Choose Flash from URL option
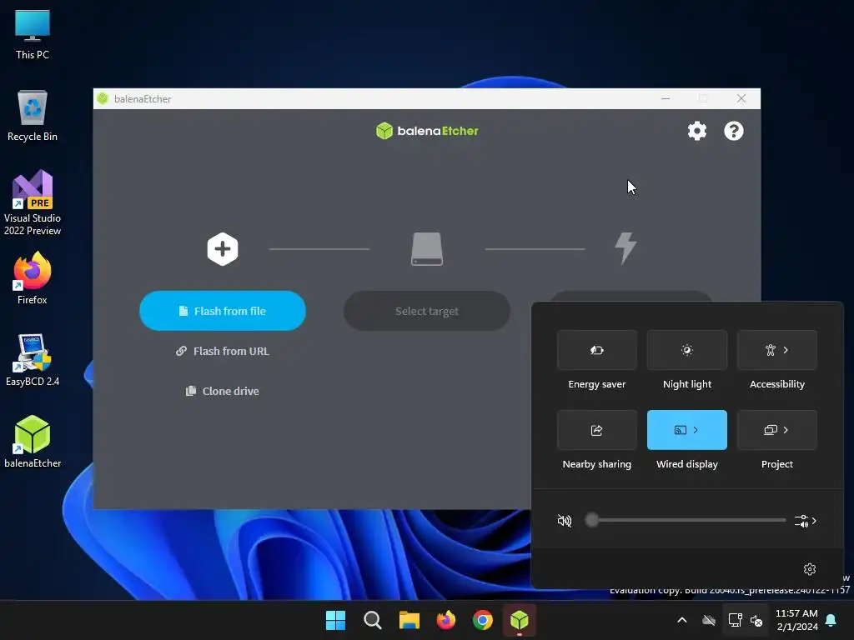 pos(222,351)
